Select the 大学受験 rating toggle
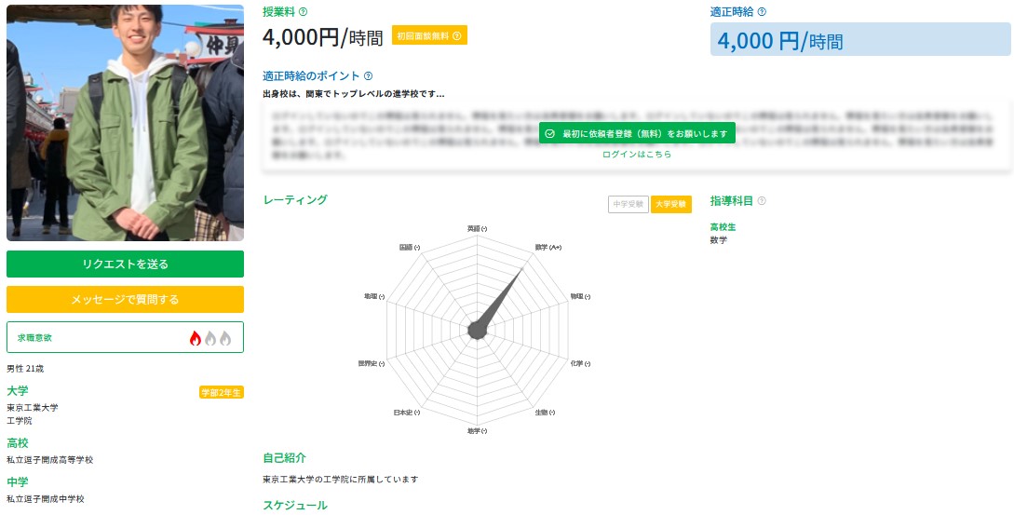Viewport: 1014px width, 515px height. click(671, 205)
